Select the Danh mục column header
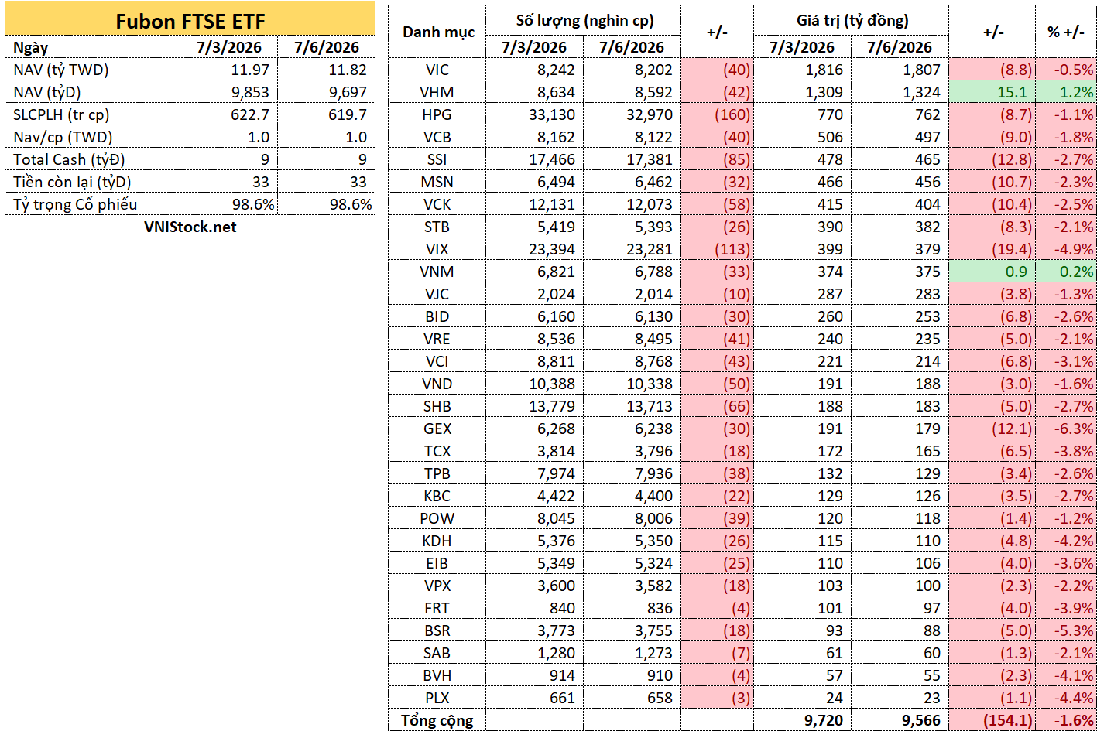1097x731 pixels. tap(438, 32)
